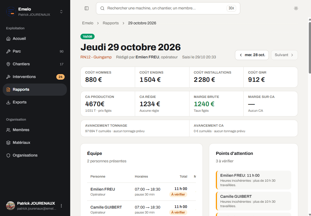Click the Emelo logo icon

click(11, 11)
